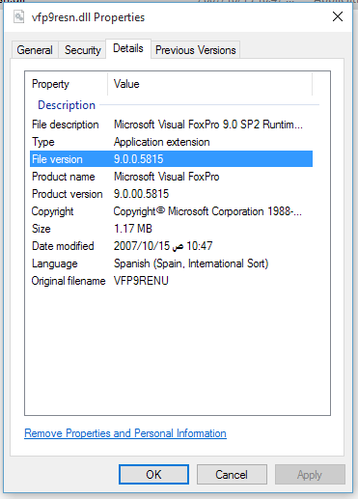Screen dimensions: 358x499
Task: Click the Apply button
Action: pos(310,474)
